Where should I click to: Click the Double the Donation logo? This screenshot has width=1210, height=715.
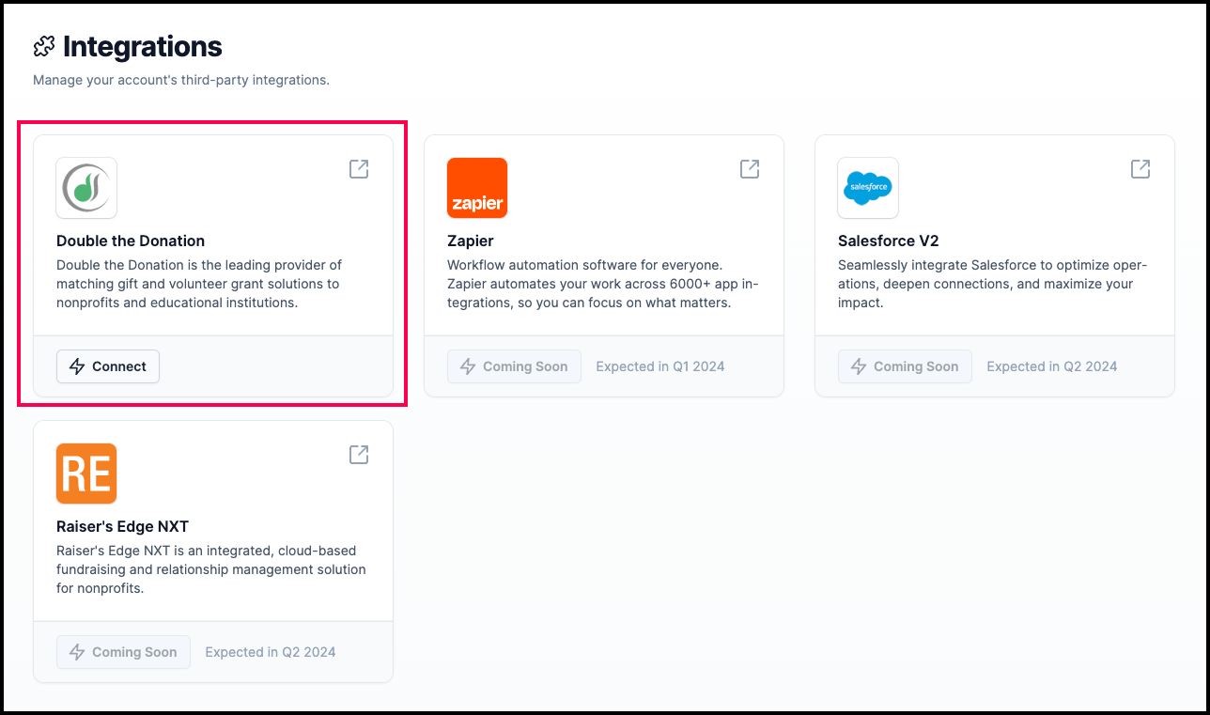click(86, 188)
